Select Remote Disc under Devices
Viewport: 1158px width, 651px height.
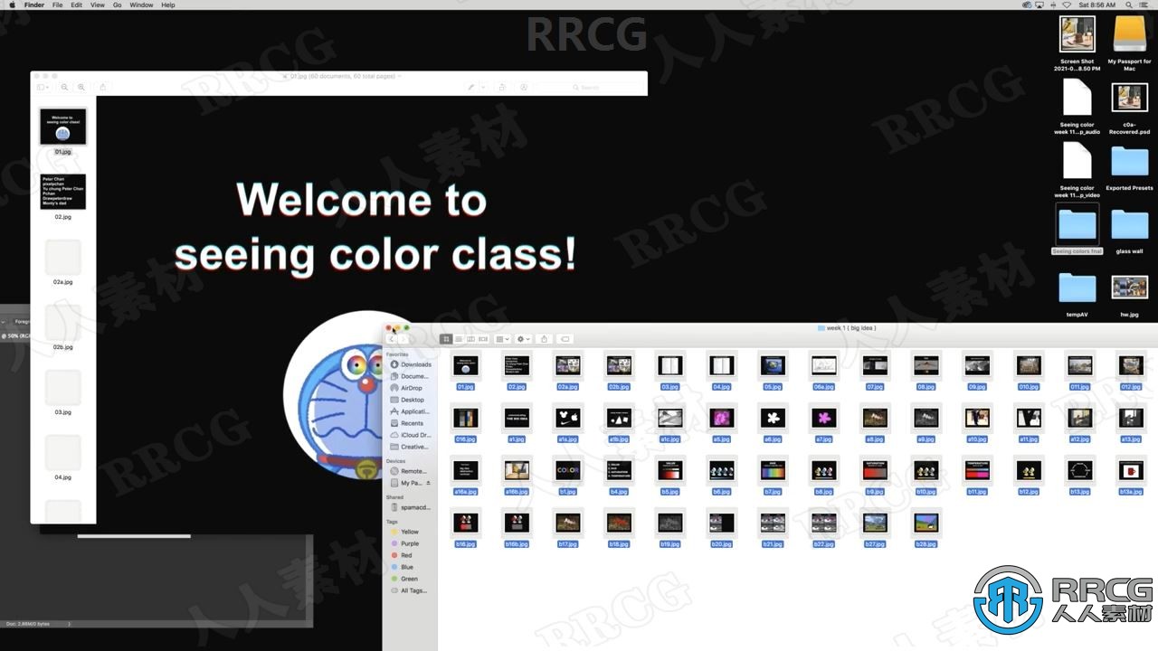tap(411, 471)
